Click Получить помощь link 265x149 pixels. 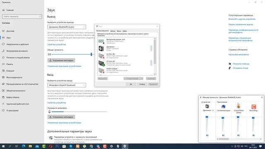pyautogui.click(x=241, y=64)
